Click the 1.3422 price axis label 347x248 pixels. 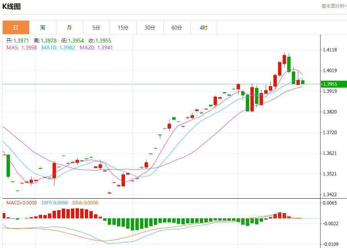point(330,194)
